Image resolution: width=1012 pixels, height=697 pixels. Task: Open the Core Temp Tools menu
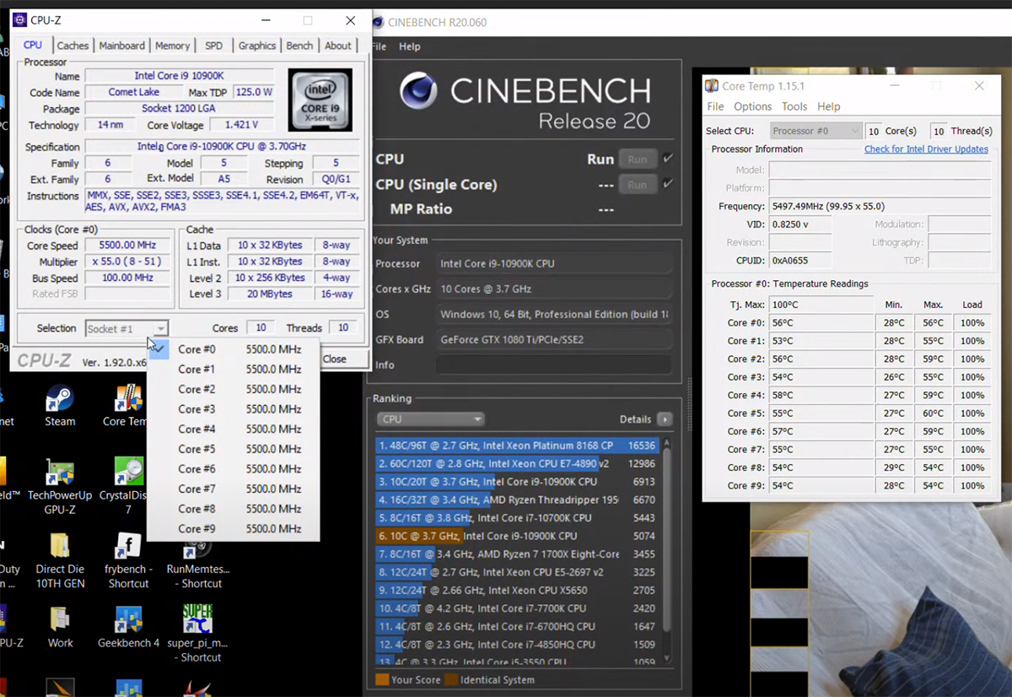coord(794,106)
